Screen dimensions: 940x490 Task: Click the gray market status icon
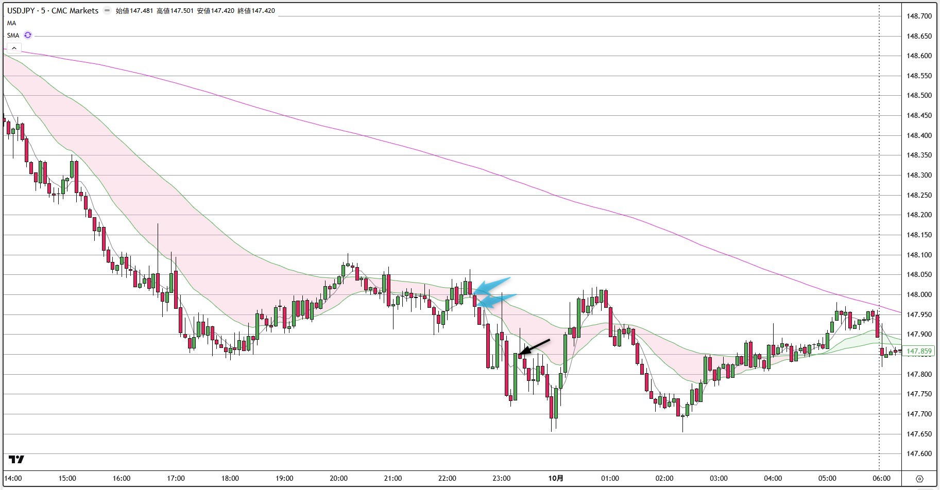tap(107, 10)
